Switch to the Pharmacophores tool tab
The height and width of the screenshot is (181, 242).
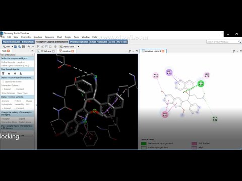[x=79, y=42]
